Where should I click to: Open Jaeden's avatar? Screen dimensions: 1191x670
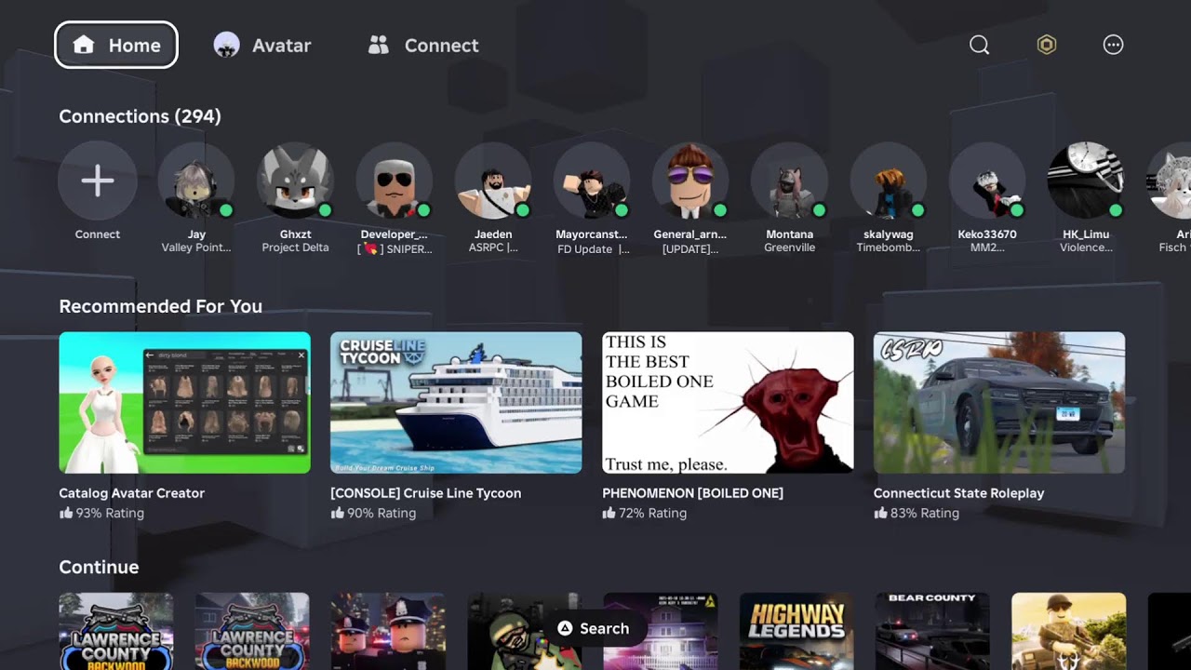tap(493, 181)
